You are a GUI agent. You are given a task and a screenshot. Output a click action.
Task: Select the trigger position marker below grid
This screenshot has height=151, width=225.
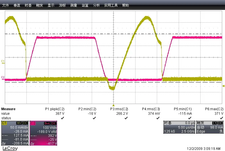tap(113, 105)
